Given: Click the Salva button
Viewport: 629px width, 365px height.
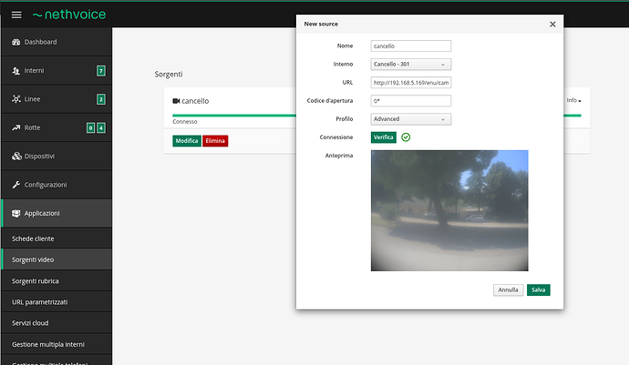Looking at the screenshot, I should coord(539,289).
